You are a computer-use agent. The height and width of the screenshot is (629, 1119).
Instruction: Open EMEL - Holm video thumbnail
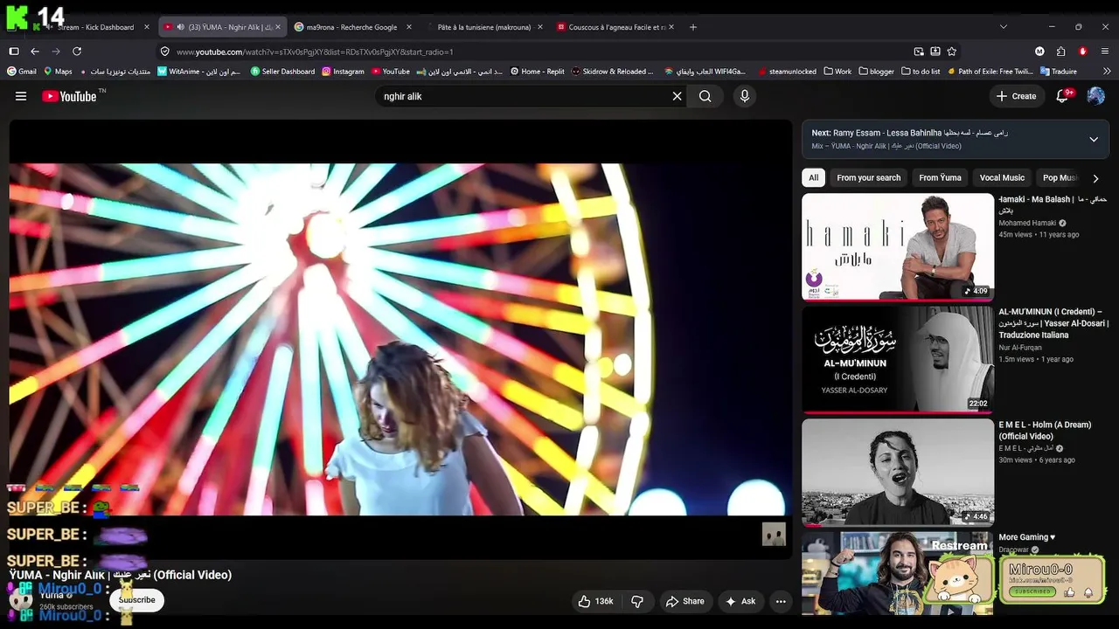pyautogui.click(x=898, y=472)
